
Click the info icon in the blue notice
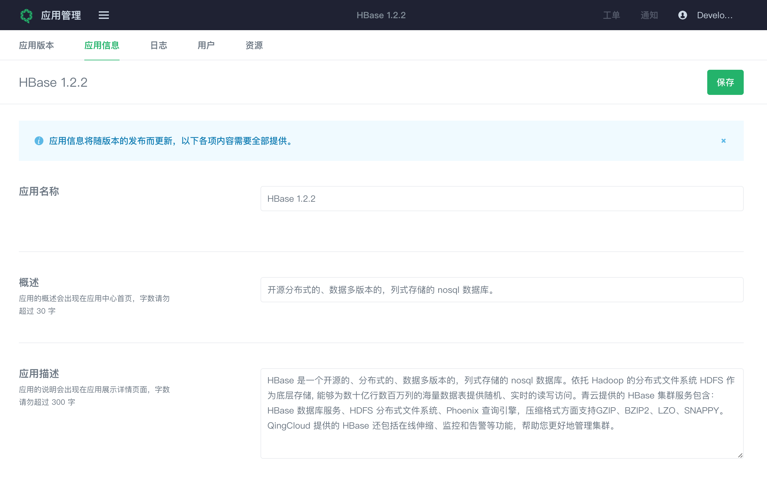click(39, 141)
